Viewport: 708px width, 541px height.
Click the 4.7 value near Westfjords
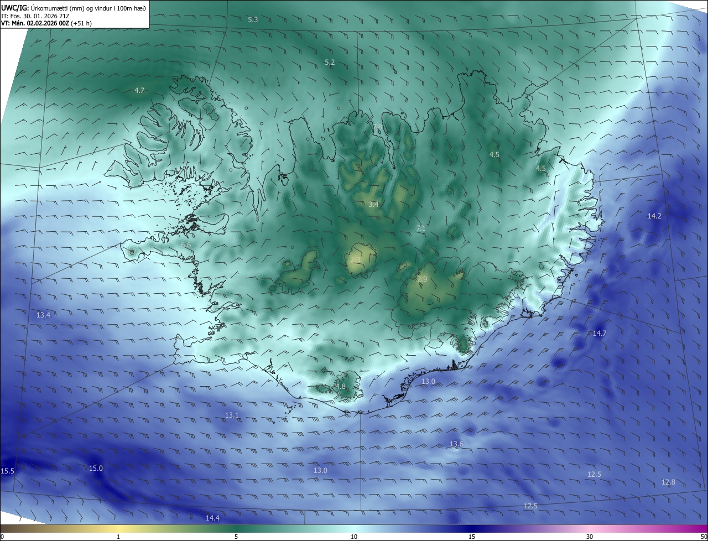tap(139, 90)
